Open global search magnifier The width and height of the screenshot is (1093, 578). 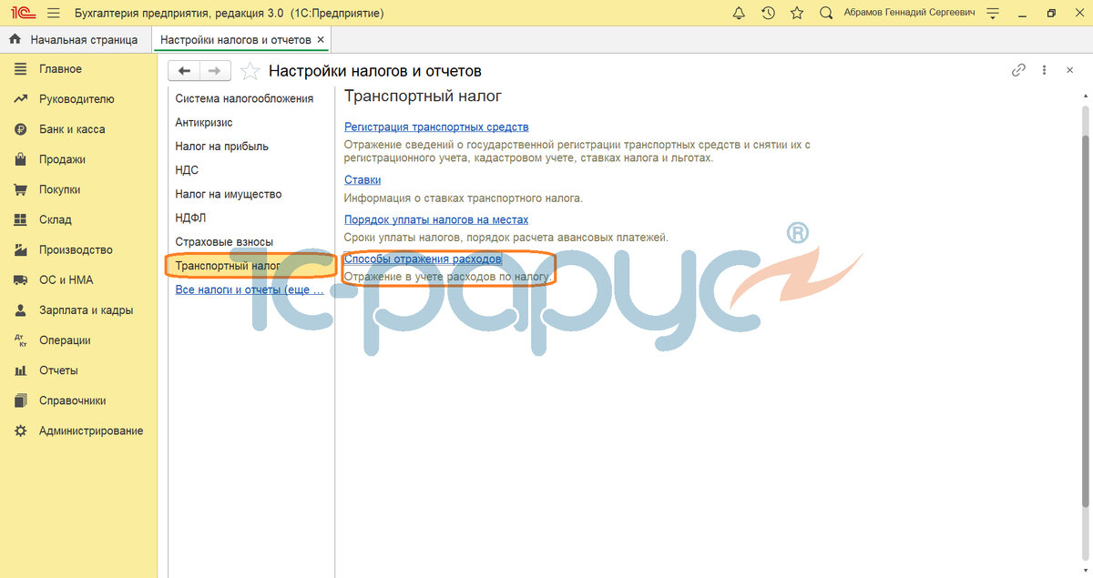click(826, 14)
